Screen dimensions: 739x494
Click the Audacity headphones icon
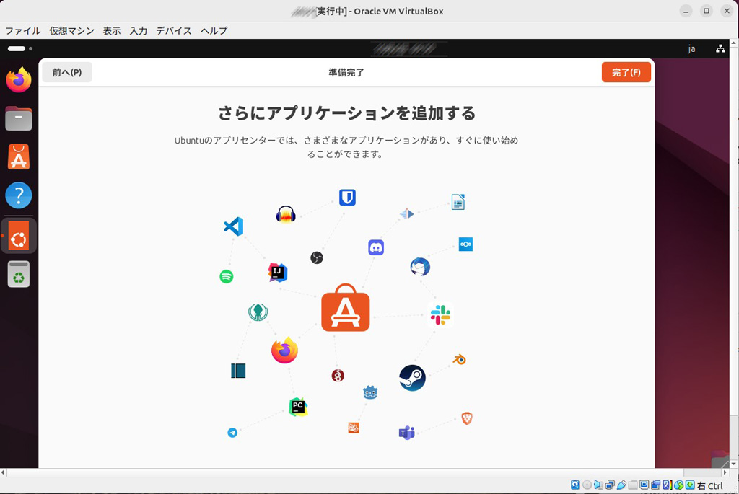pos(286,214)
